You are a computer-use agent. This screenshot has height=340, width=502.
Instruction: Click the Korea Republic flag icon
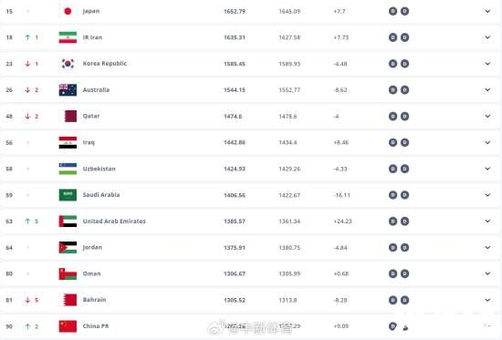pos(68,64)
